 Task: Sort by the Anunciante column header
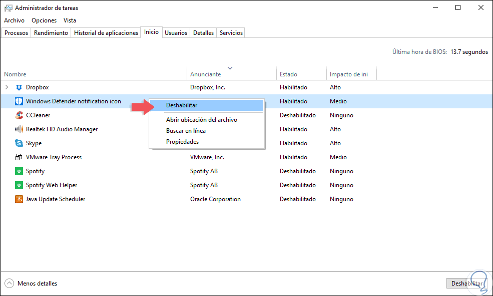point(205,74)
